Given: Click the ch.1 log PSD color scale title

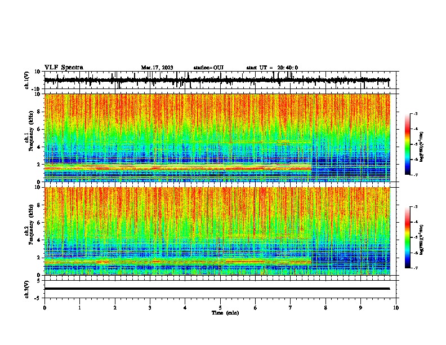Looking at the screenshot, I should coord(422,147).
